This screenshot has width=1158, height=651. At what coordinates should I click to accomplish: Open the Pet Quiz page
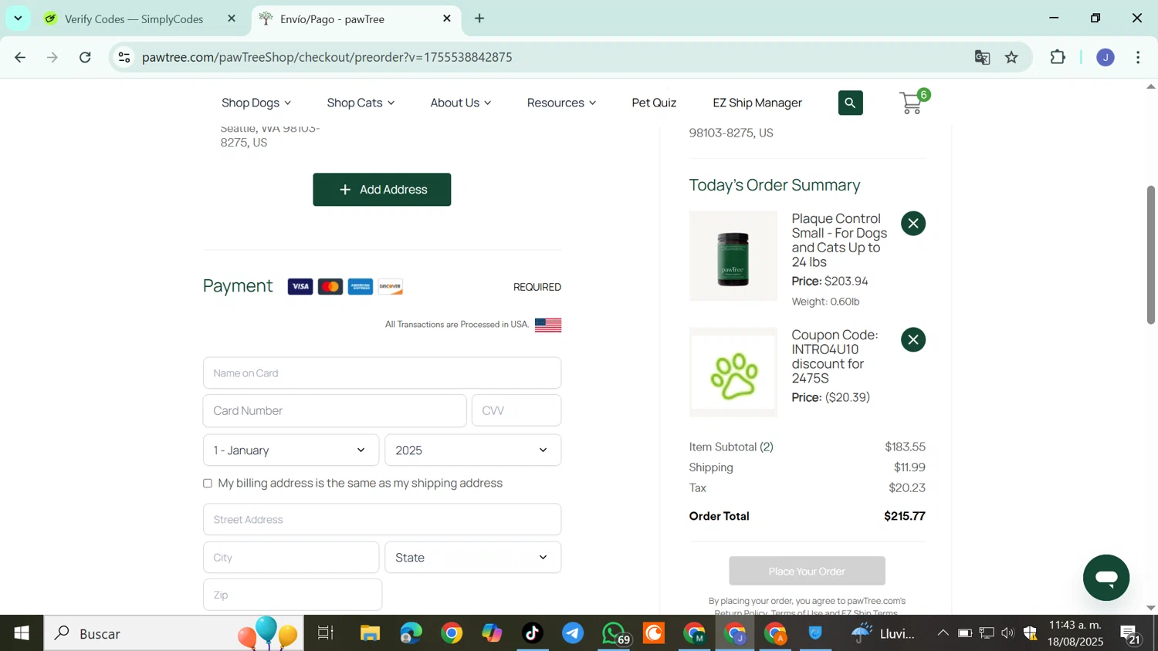654,103
